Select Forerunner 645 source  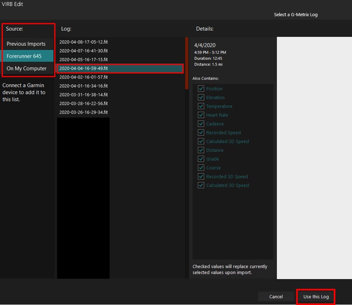[x=28, y=56]
